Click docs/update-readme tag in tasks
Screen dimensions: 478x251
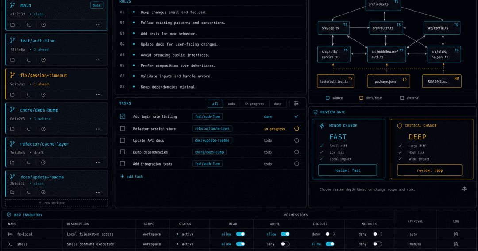212,140
